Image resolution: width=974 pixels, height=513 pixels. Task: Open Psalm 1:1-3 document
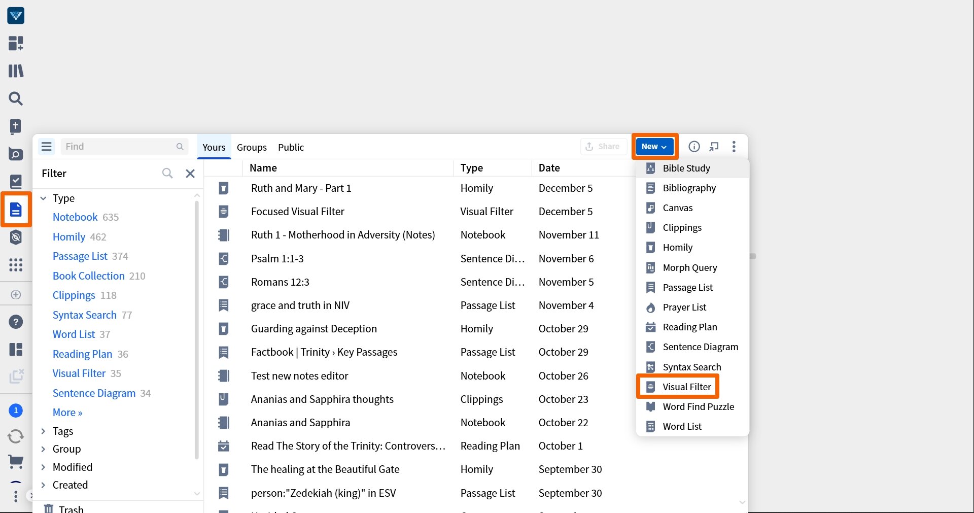point(277,259)
